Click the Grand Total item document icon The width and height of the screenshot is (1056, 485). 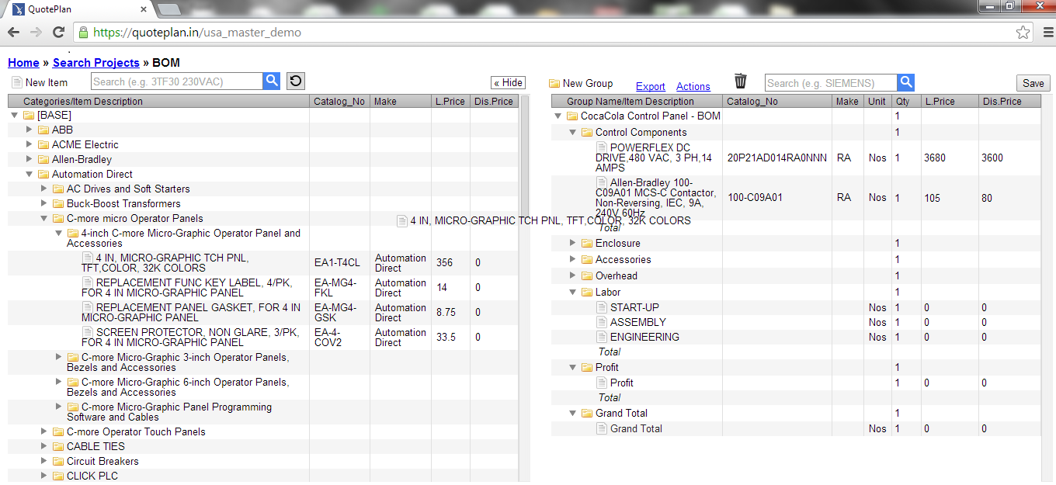coord(602,428)
